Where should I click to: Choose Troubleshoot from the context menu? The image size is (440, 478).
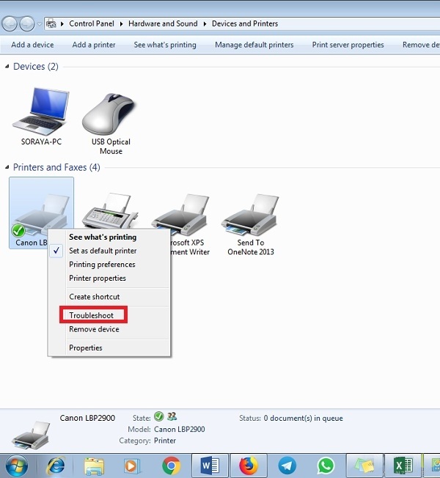pyautogui.click(x=92, y=315)
